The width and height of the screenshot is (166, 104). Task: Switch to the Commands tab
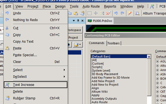click(96, 43)
